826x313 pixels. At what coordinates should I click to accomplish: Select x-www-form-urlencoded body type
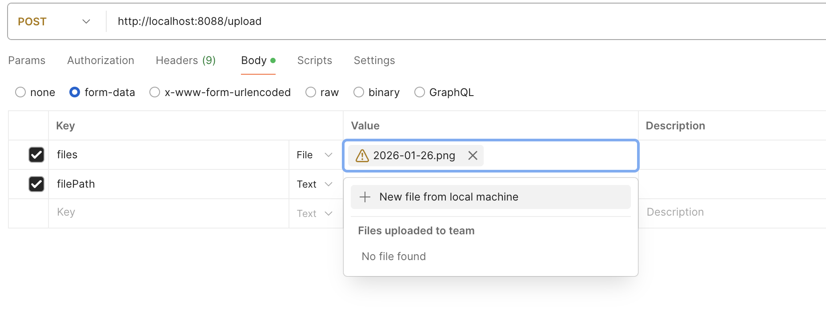point(155,92)
